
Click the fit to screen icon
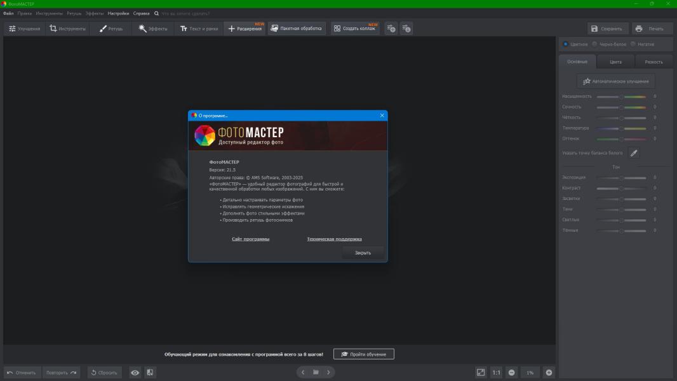tap(481, 373)
